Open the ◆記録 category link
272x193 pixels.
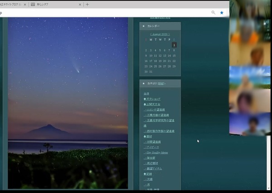pyautogui.click(x=148, y=174)
